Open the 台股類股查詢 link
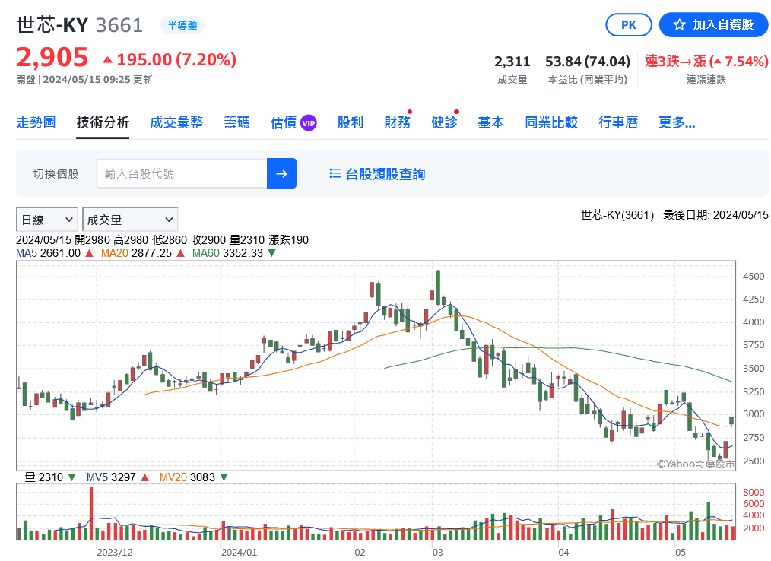 click(x=385, y=173)
